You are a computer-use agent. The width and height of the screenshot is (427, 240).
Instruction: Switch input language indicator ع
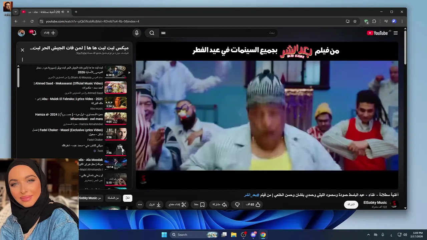(x=391, y=235)
